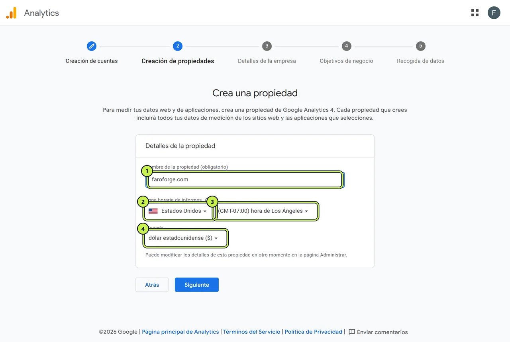Image resolution: width=510 pixels, height=342 pixels.
Task: Click the ©2026 Google footer text
Action: pyautogui.click(x=118, y=332)
